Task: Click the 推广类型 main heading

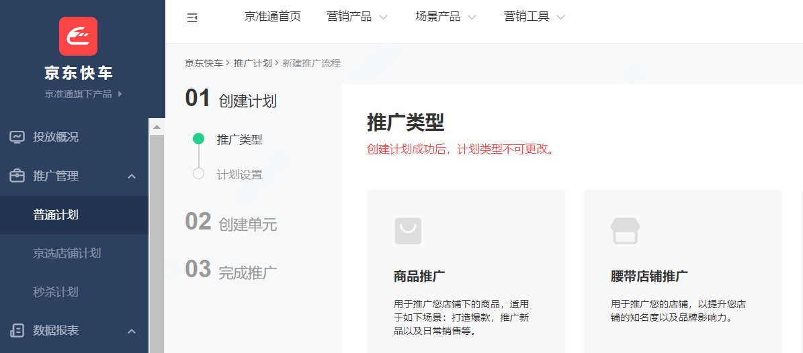Action: (406, 123)
